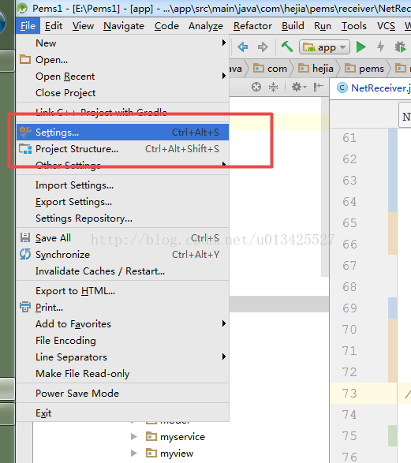This screenshot has height=463, width=411.
Task: Expand the myview tree node
Action: point(134,453)
